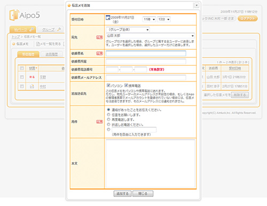The width and height of the screenshot is (267, 206).
Task: Click the 本文 body text area
Action: [150, 163]
